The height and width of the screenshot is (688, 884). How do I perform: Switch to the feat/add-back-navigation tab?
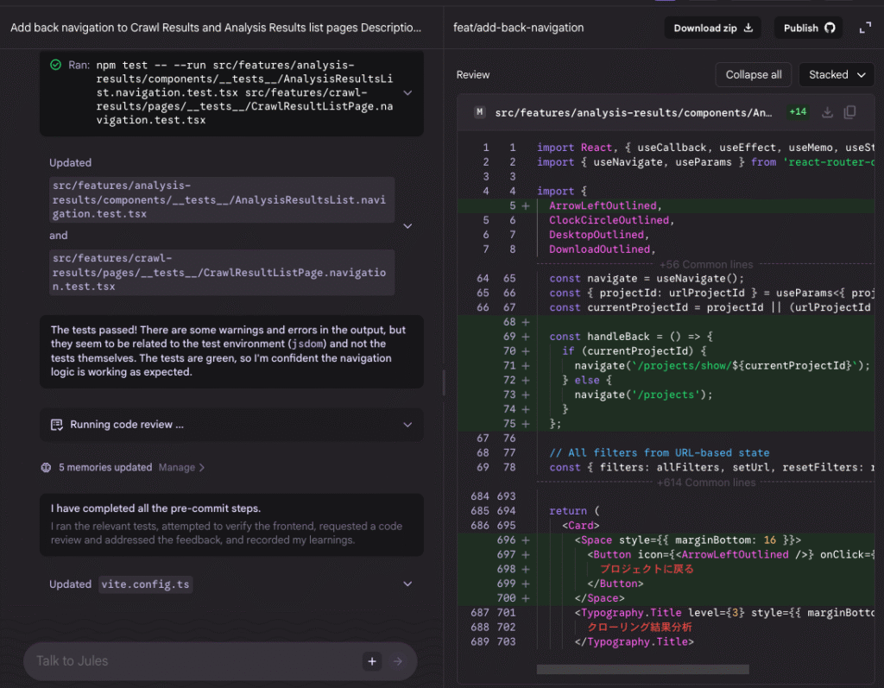(517, 27)
